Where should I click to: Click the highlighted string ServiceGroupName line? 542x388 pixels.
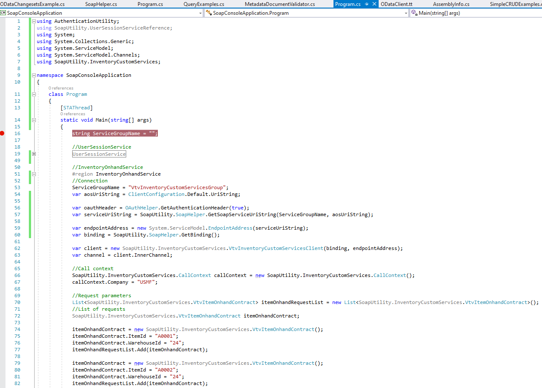(115, 133)
